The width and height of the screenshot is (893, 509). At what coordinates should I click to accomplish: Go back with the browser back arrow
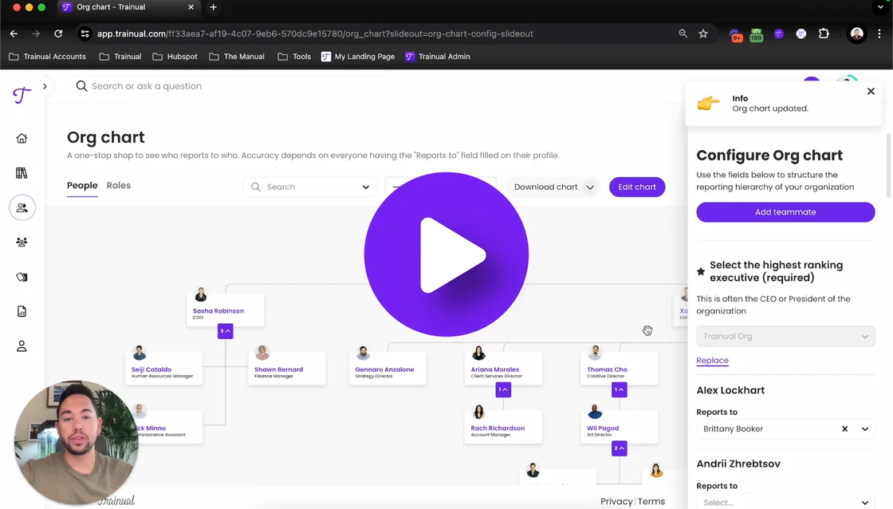pos(14,34)
